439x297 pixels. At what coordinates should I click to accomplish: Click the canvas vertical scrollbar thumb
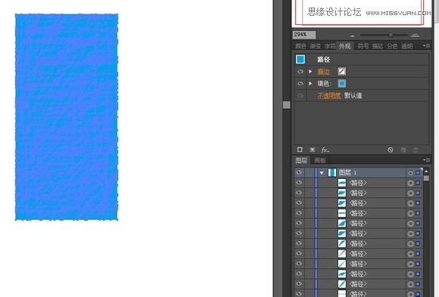(x=286, y=104)
